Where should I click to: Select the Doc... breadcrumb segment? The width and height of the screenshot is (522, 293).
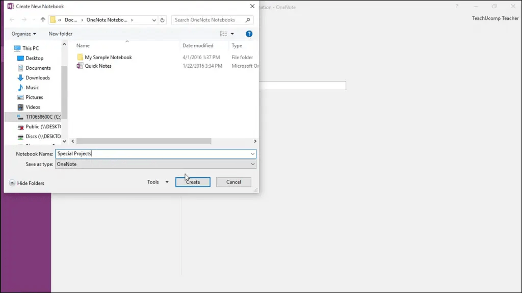(71, 20)
